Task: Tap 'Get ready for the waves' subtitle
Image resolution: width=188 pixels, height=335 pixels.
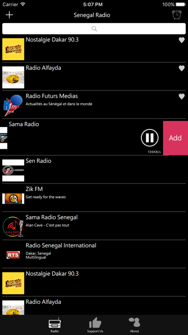Action: 46,197
